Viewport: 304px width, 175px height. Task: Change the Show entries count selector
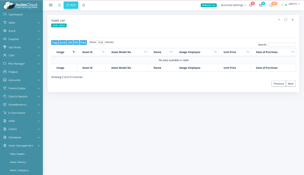coord(101,42)
